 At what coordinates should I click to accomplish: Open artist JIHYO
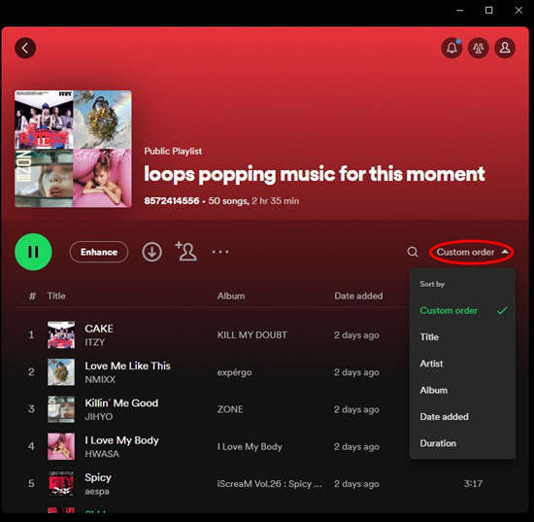point(99,417)
